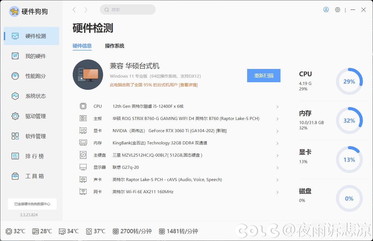Click the 重新扫描 rescan button
Viewport: 373px width, 241px height.
click(x=264, y=75)
